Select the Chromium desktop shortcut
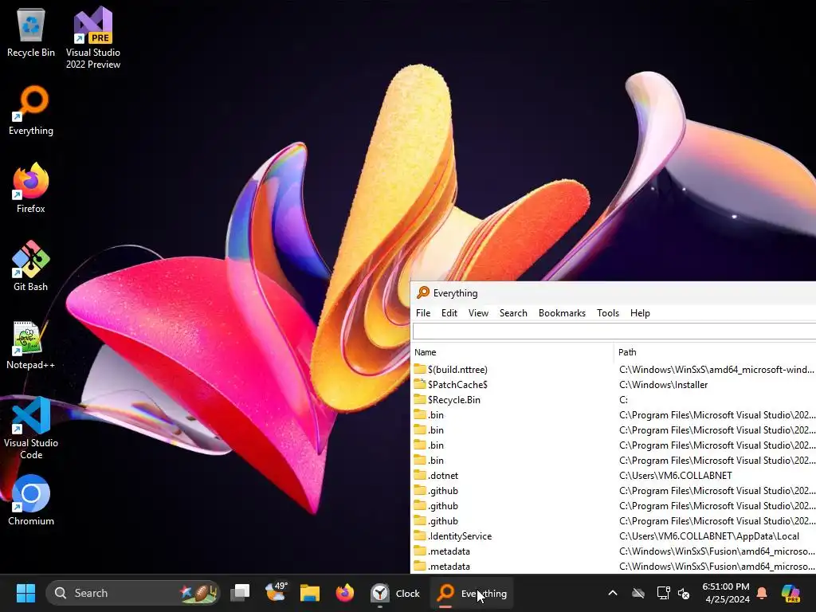 point(31,500)
